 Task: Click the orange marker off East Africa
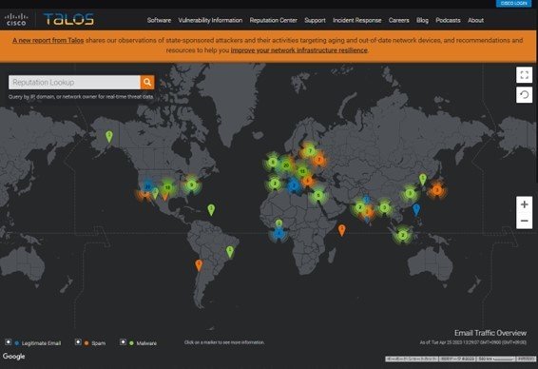tap(341, 230)
